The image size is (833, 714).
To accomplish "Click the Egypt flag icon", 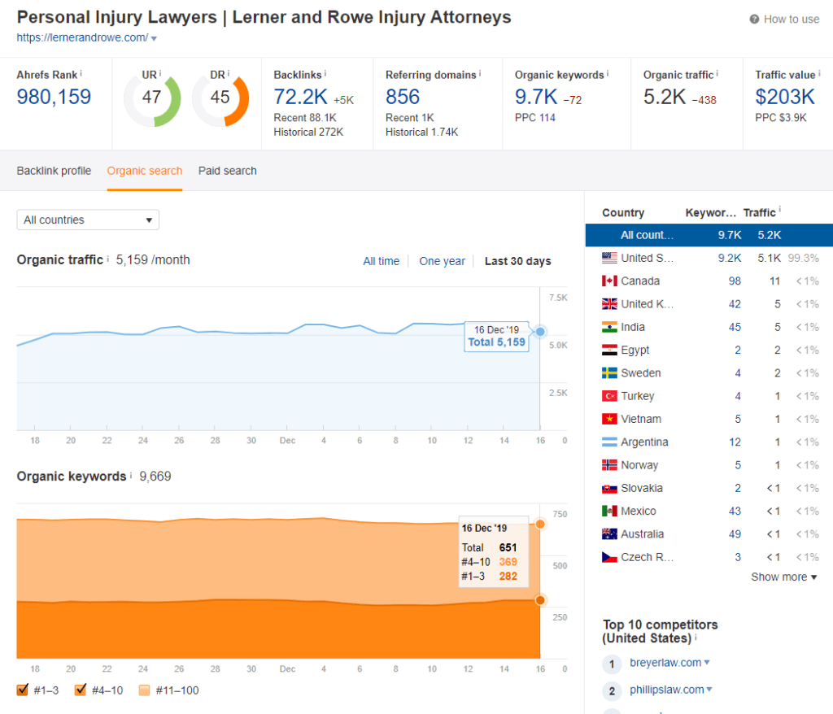I will pyautogui.click(x=609, y=350).
